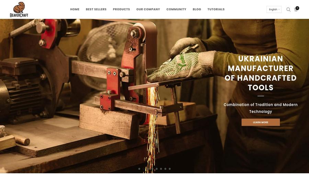Visit the BLOG page

197,9
